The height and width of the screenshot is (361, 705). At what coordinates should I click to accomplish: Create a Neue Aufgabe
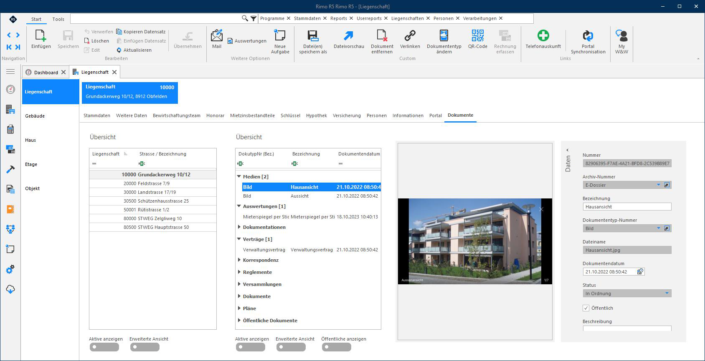280,42
